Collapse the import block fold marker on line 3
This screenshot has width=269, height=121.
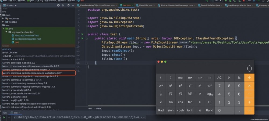click(x=87, y=18)
